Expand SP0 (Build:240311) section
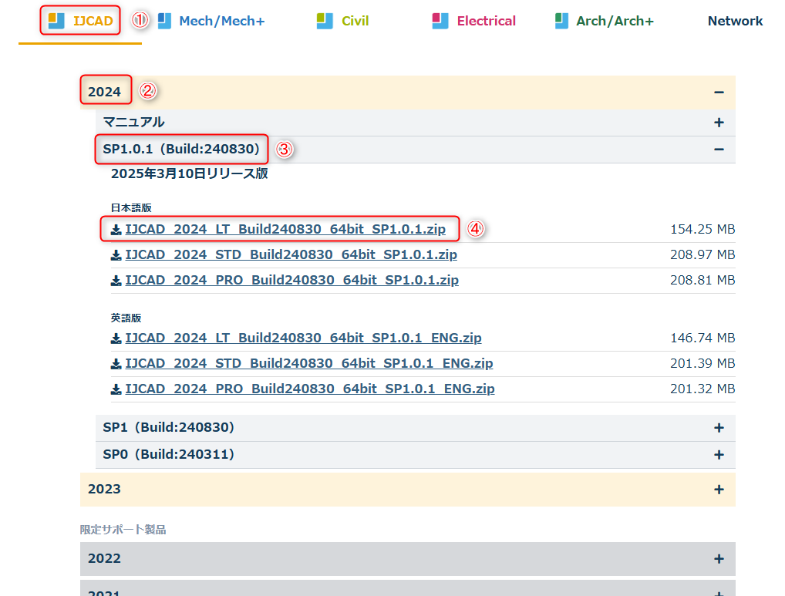785x596 pixels. [416, 455]
